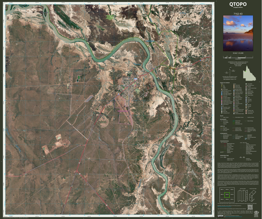Click the Picnic Area legend icon
Image resolution: width=262 pixels, height=219 pixels.
pos(222,111)
